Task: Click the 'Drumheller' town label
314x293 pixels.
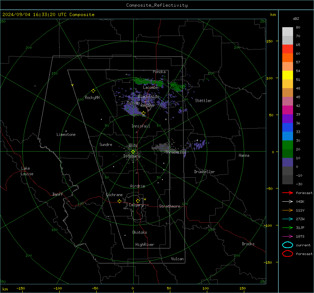Action: [x=204, y=172]
